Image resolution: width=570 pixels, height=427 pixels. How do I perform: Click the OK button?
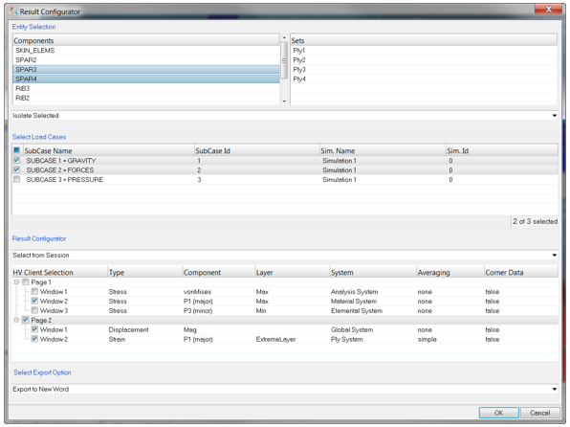pyautogui.click(x=499, y=413)
